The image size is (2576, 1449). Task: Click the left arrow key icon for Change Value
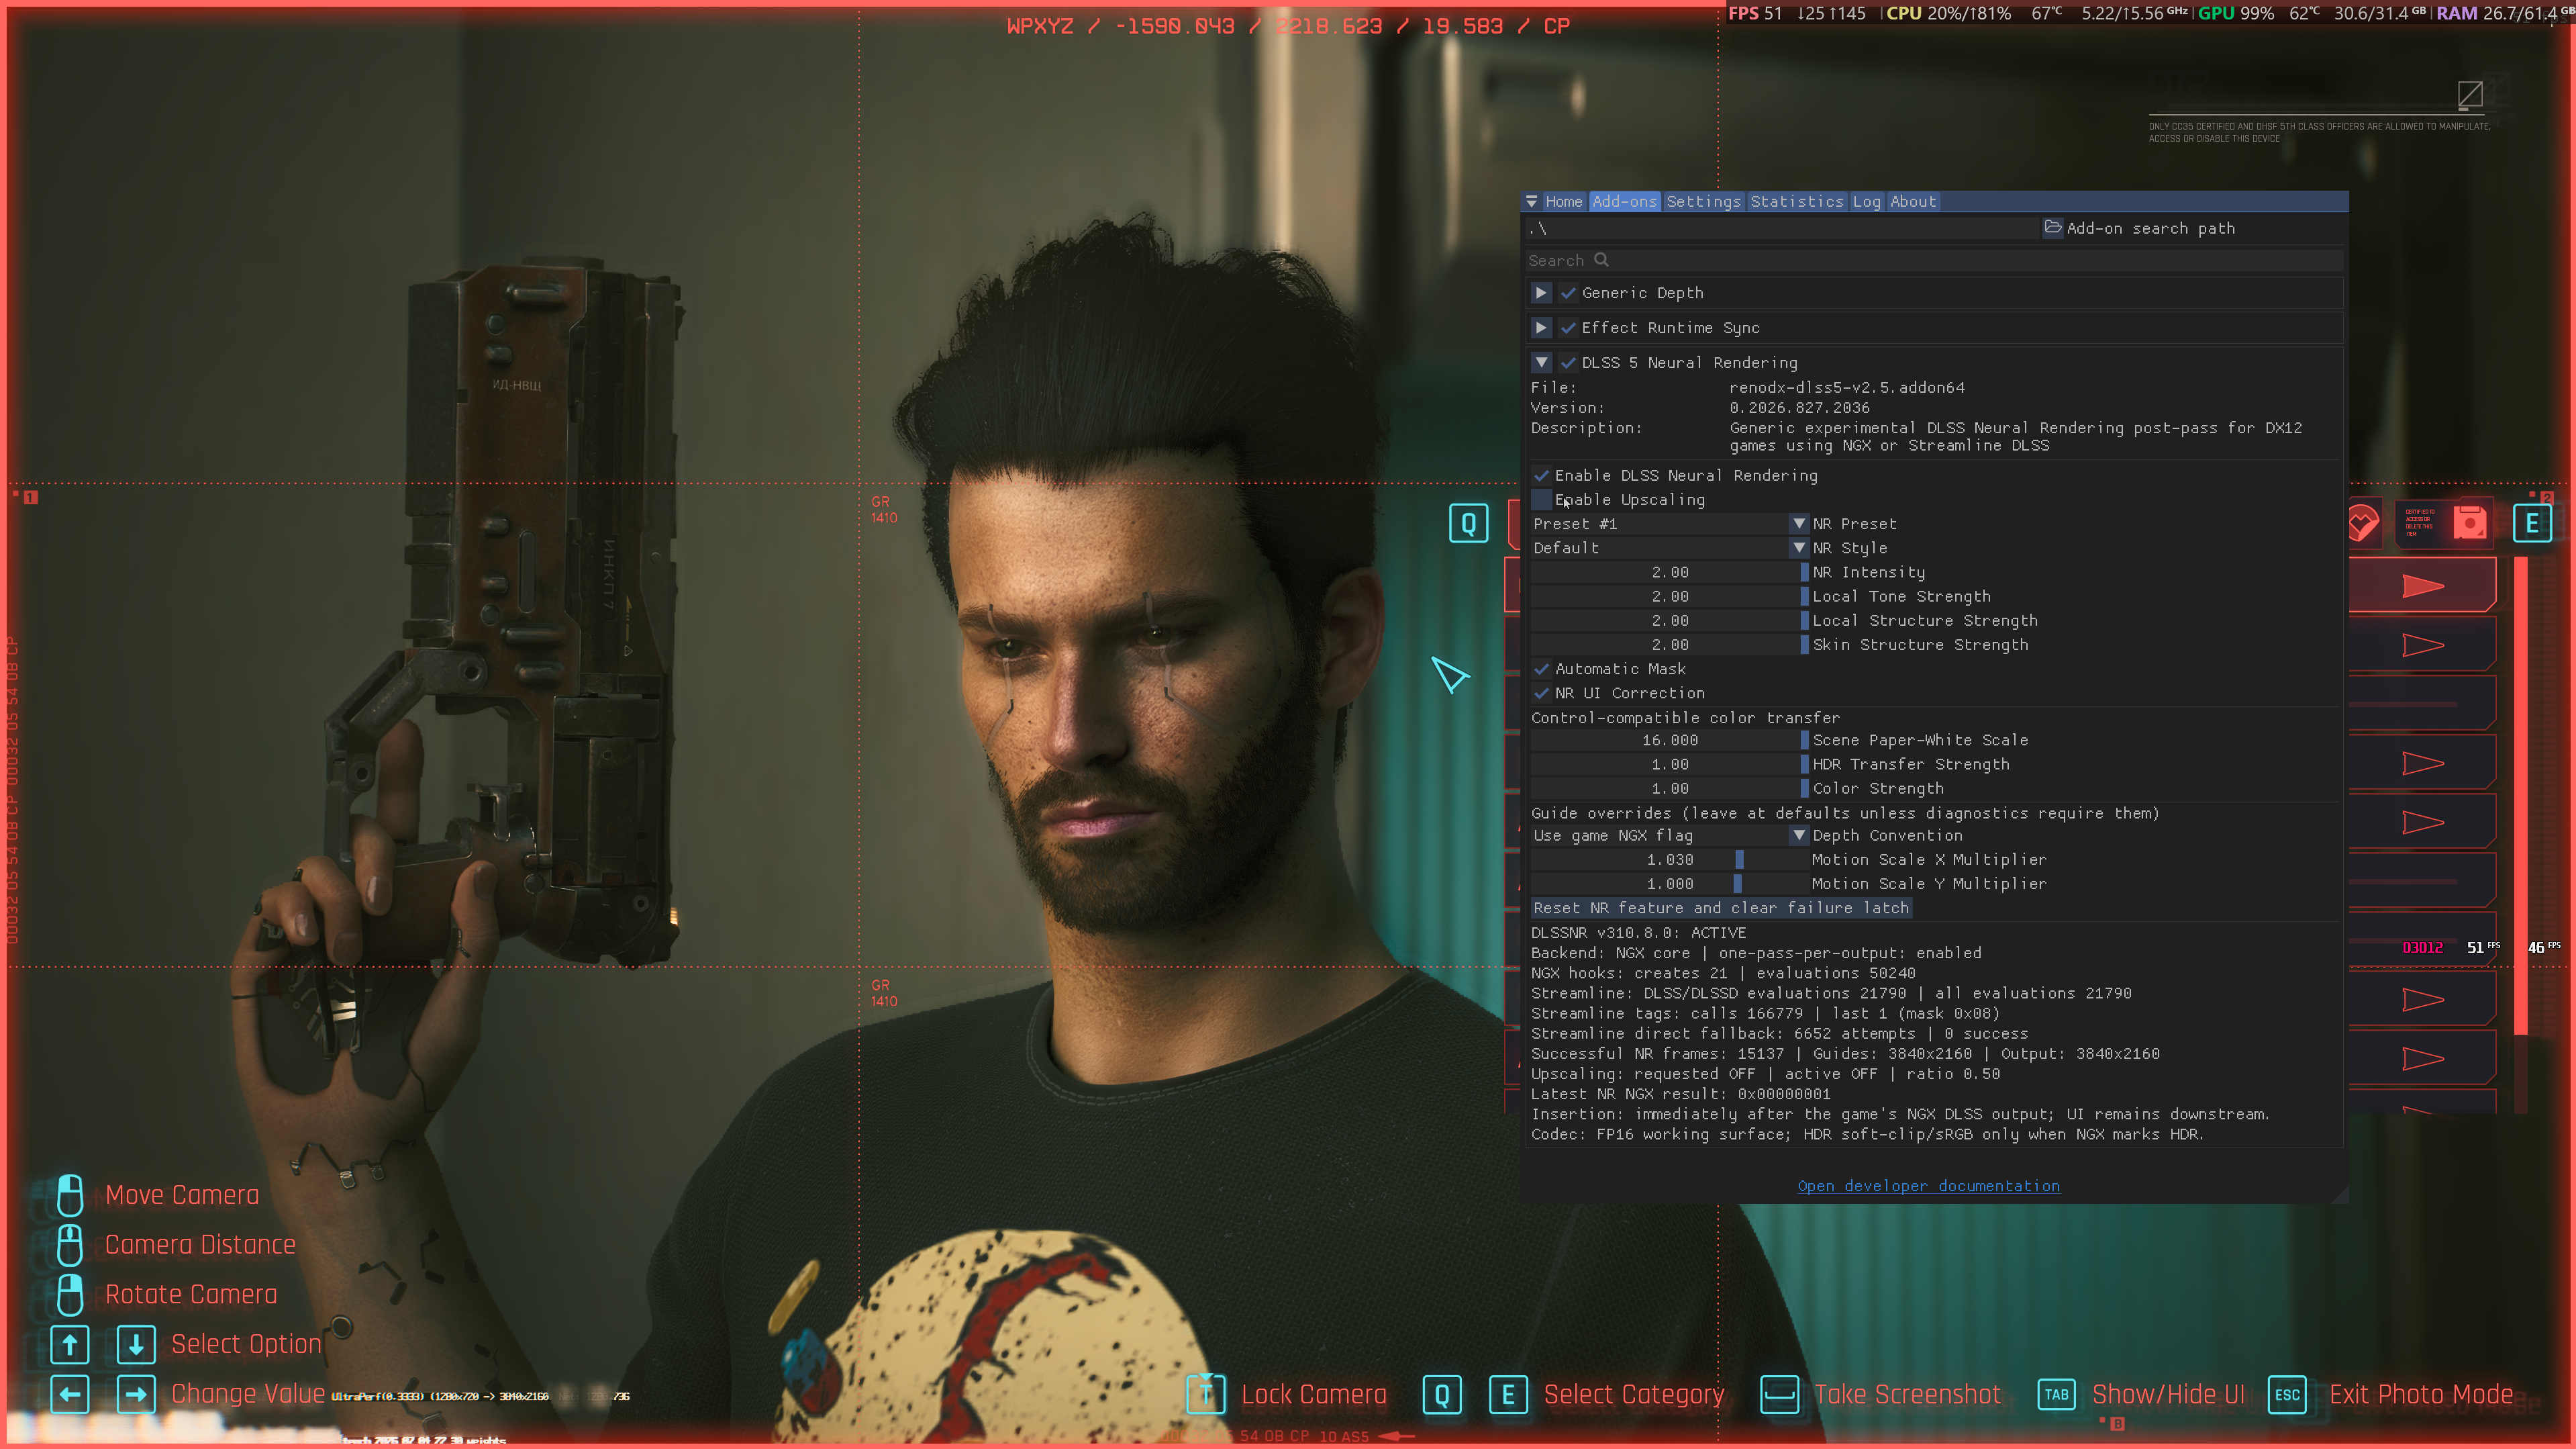click(x=70, y=1394)
